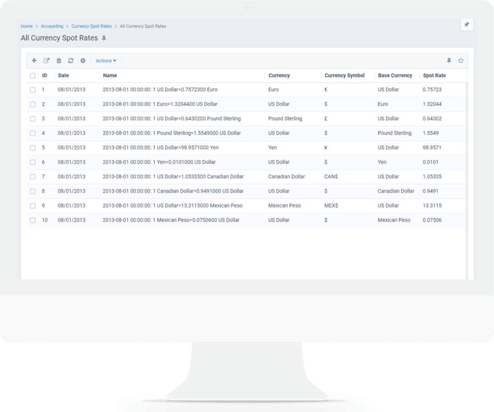
Task: Select checkbox for row ID 8
Action: [x=33, y=191]
